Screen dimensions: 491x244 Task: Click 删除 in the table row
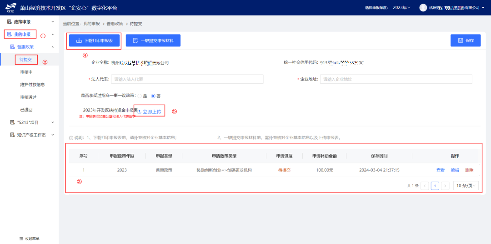[x=469, y=170]
